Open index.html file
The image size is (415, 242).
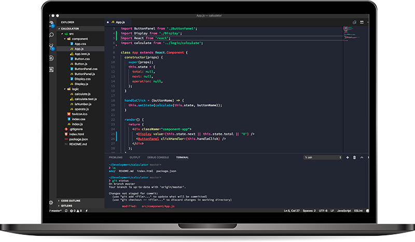80,135
